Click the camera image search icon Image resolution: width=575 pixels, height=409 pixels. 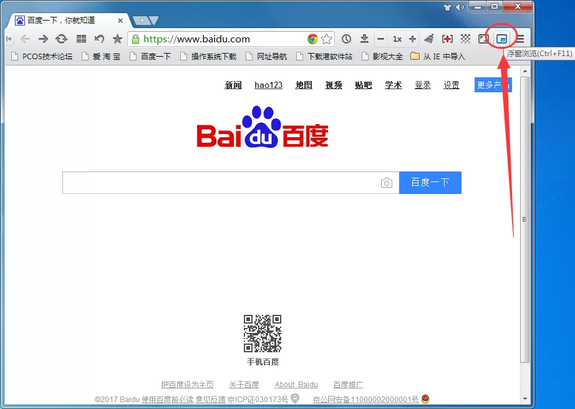click(387, 183)
